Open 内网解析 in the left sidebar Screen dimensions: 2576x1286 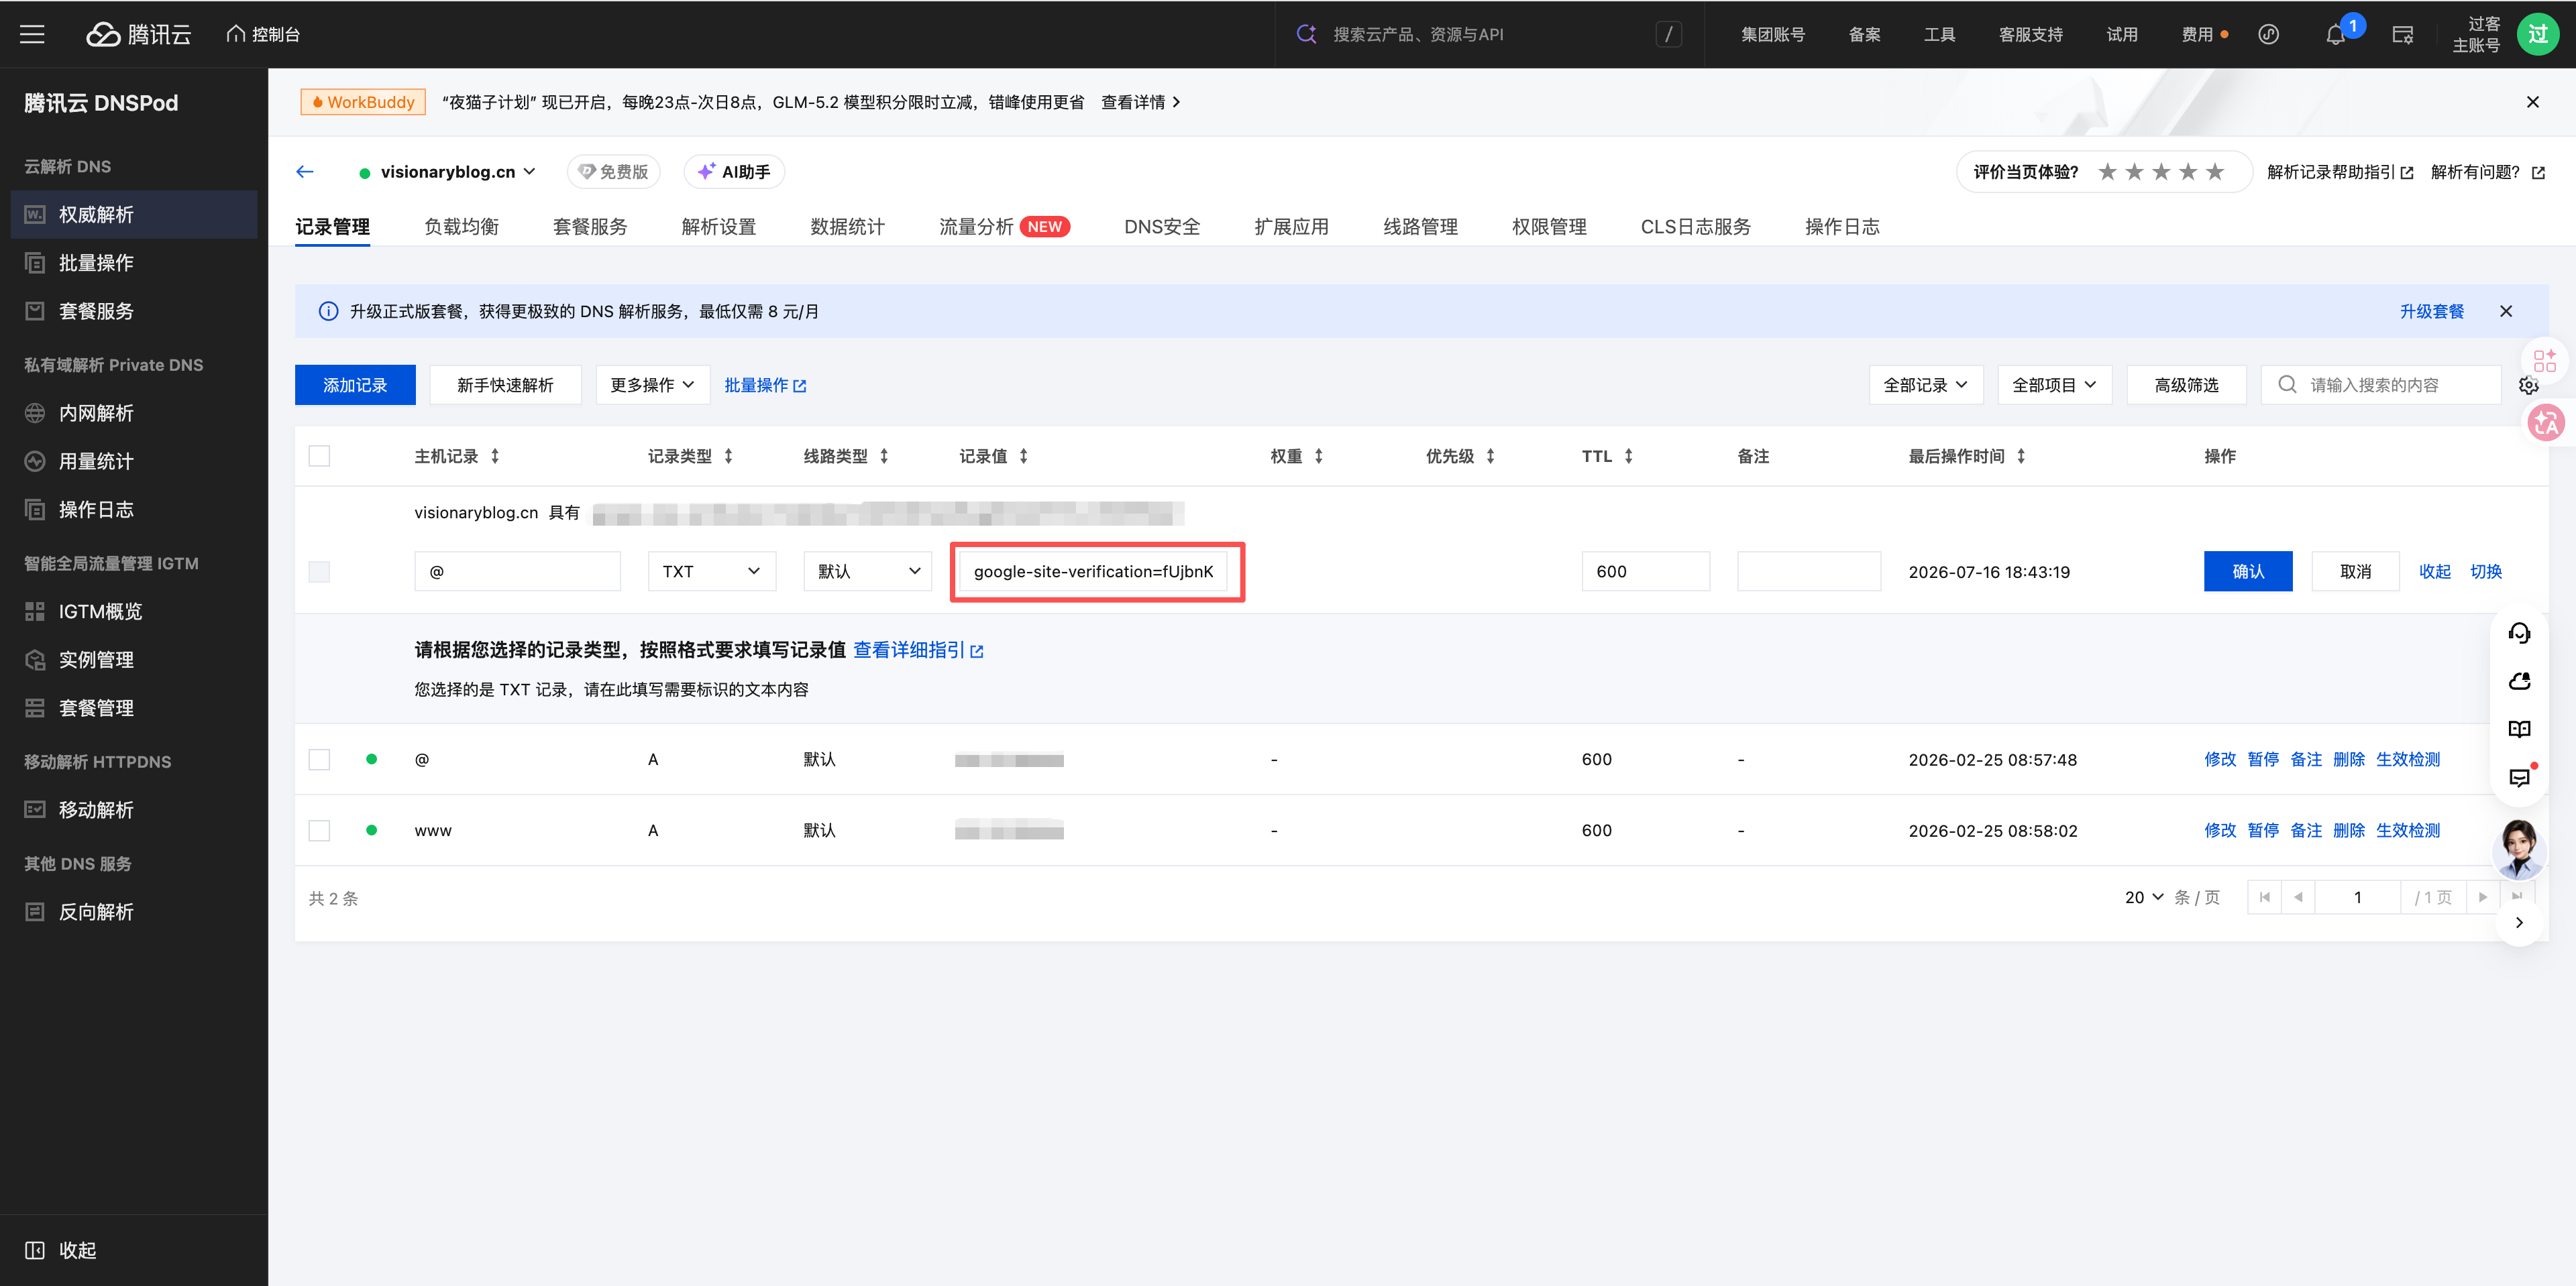(134, 412)
